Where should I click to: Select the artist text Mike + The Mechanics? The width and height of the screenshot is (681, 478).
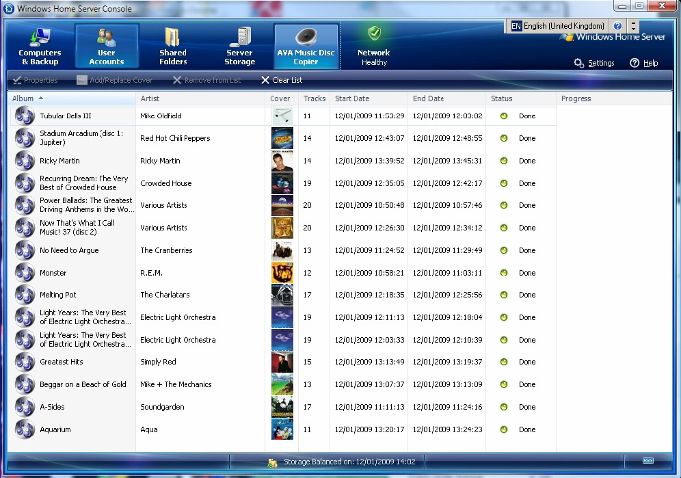[176, 384]
